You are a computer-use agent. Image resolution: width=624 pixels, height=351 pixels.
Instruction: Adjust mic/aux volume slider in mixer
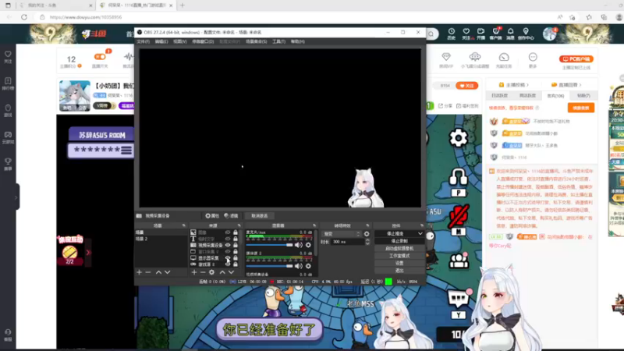click(269, 245)
